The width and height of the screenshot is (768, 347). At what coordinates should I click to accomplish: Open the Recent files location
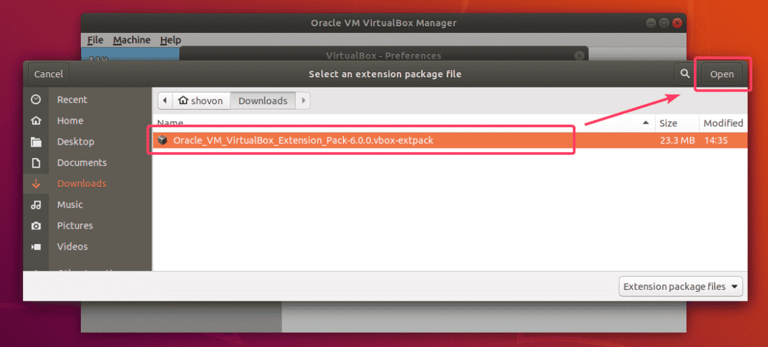71,100
